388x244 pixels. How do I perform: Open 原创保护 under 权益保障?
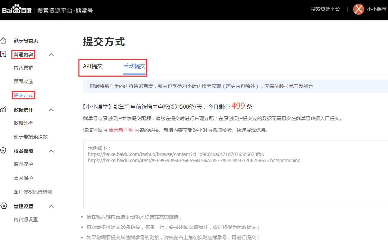click(x=23, y=165)
